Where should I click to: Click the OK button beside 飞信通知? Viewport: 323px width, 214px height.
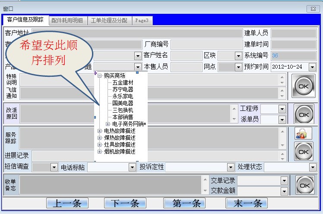tap(304, 86)
